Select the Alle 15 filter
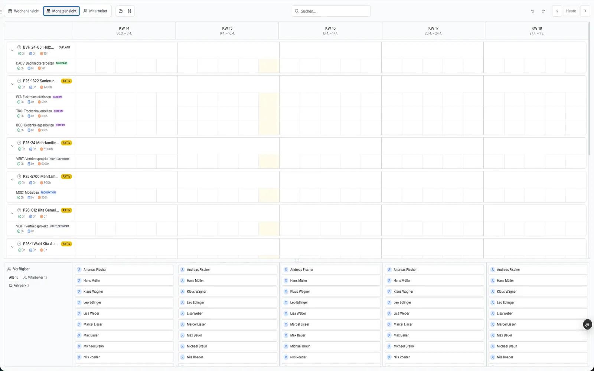594x371 pixels. (x=13, y=278)
